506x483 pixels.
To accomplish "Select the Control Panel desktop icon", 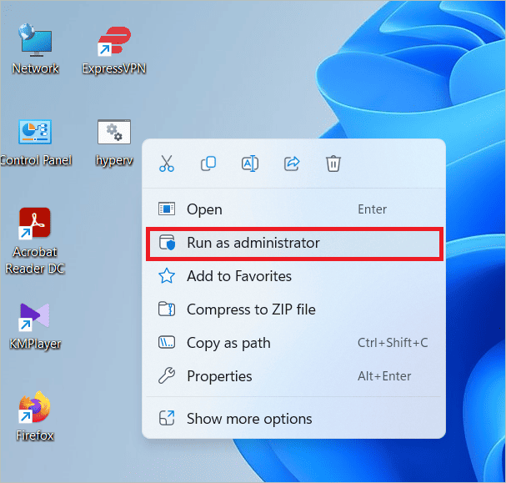I will [x=36, y=143].
